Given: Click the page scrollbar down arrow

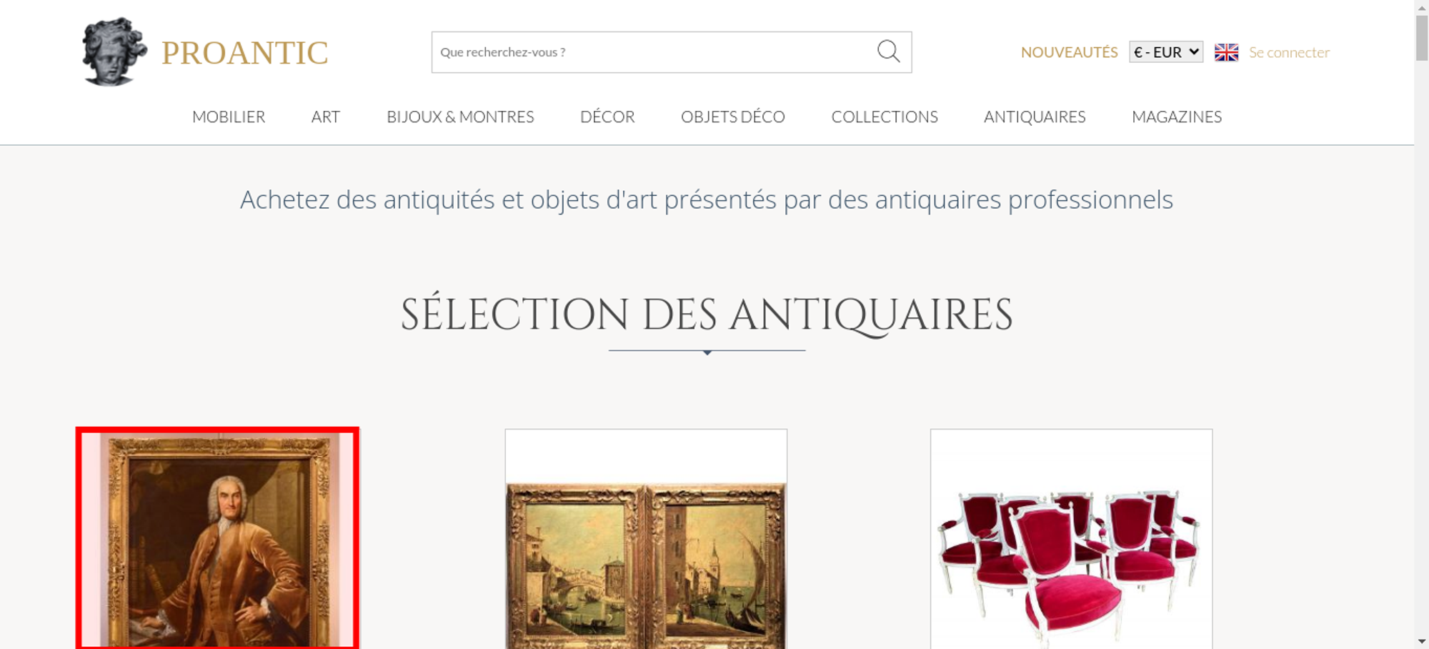Looking at the screenshot, I should 1422,641.
